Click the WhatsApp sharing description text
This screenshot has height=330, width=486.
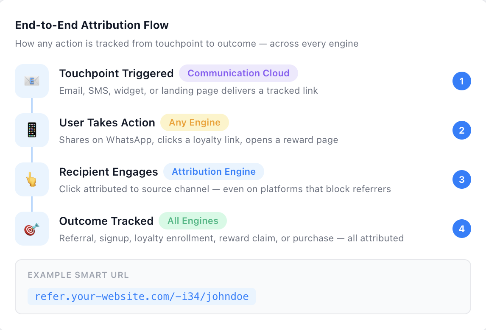(x=198, y=140)
